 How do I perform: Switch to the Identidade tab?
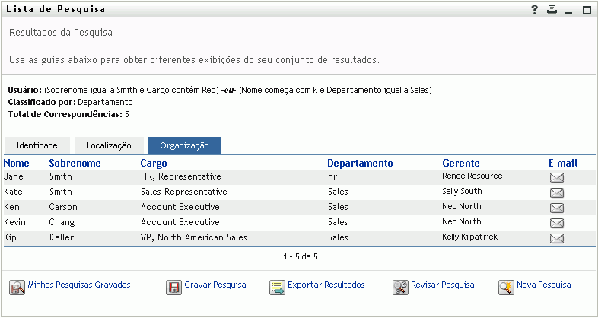tap(38, 145)
